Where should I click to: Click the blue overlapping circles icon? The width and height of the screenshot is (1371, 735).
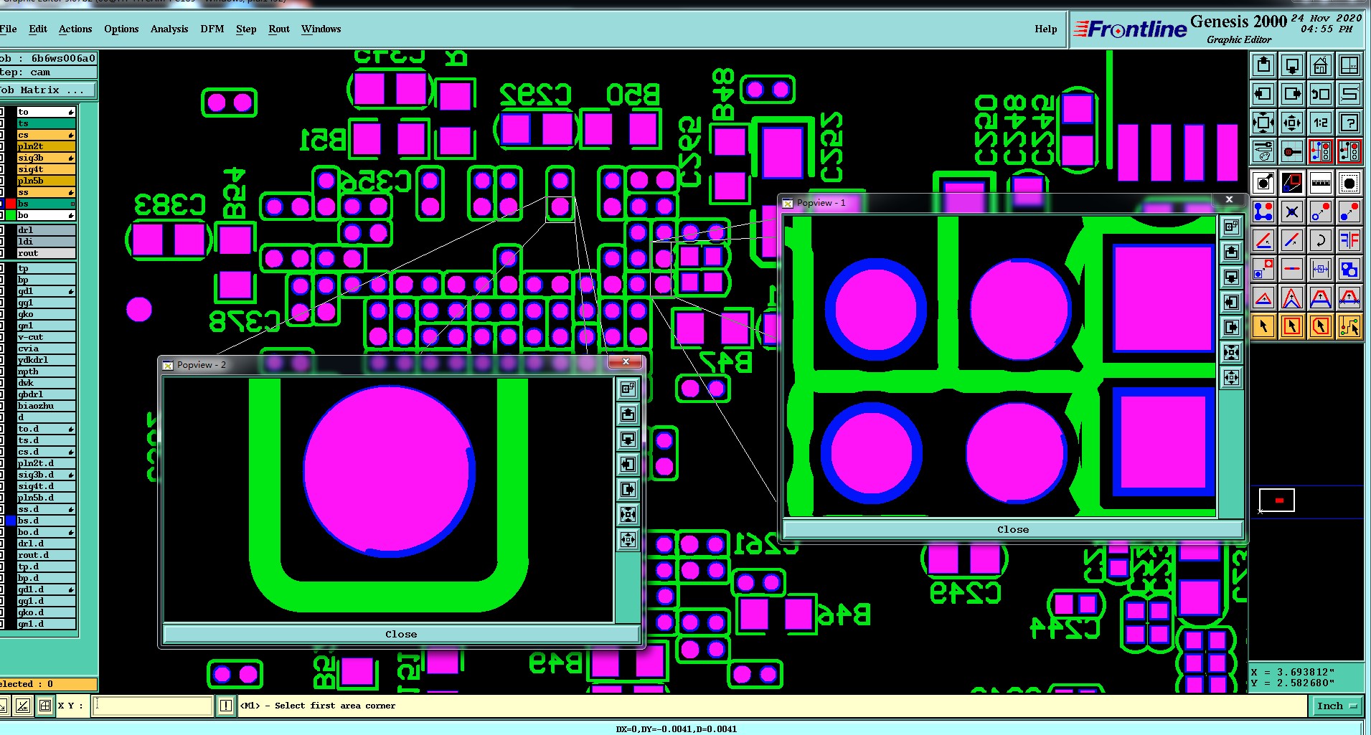[x=1349, y=269]
